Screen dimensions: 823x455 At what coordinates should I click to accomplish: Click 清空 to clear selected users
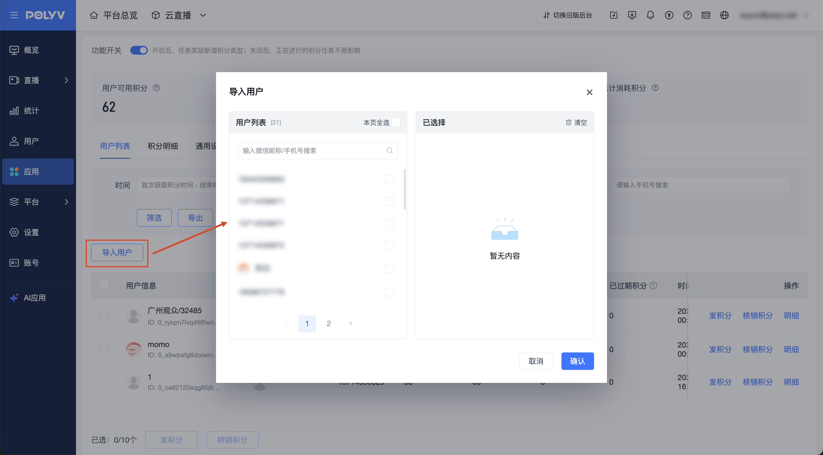tap(576, 122)
